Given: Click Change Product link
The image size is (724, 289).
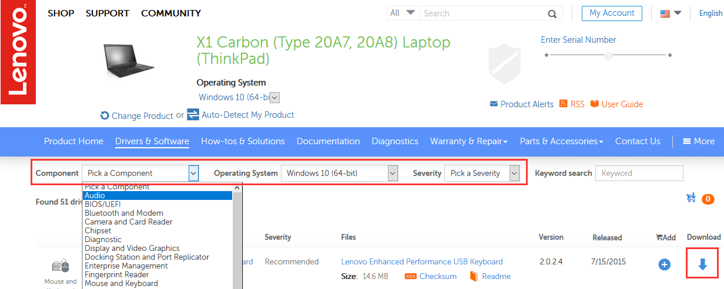Looking at the screenshot, I should pos(142,116).
